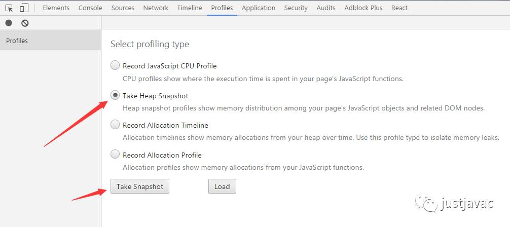This screenshot has height=227, width=510.
Task: Switch to the Elements tab
Action: pyautogui.click(x=56, y=8)
